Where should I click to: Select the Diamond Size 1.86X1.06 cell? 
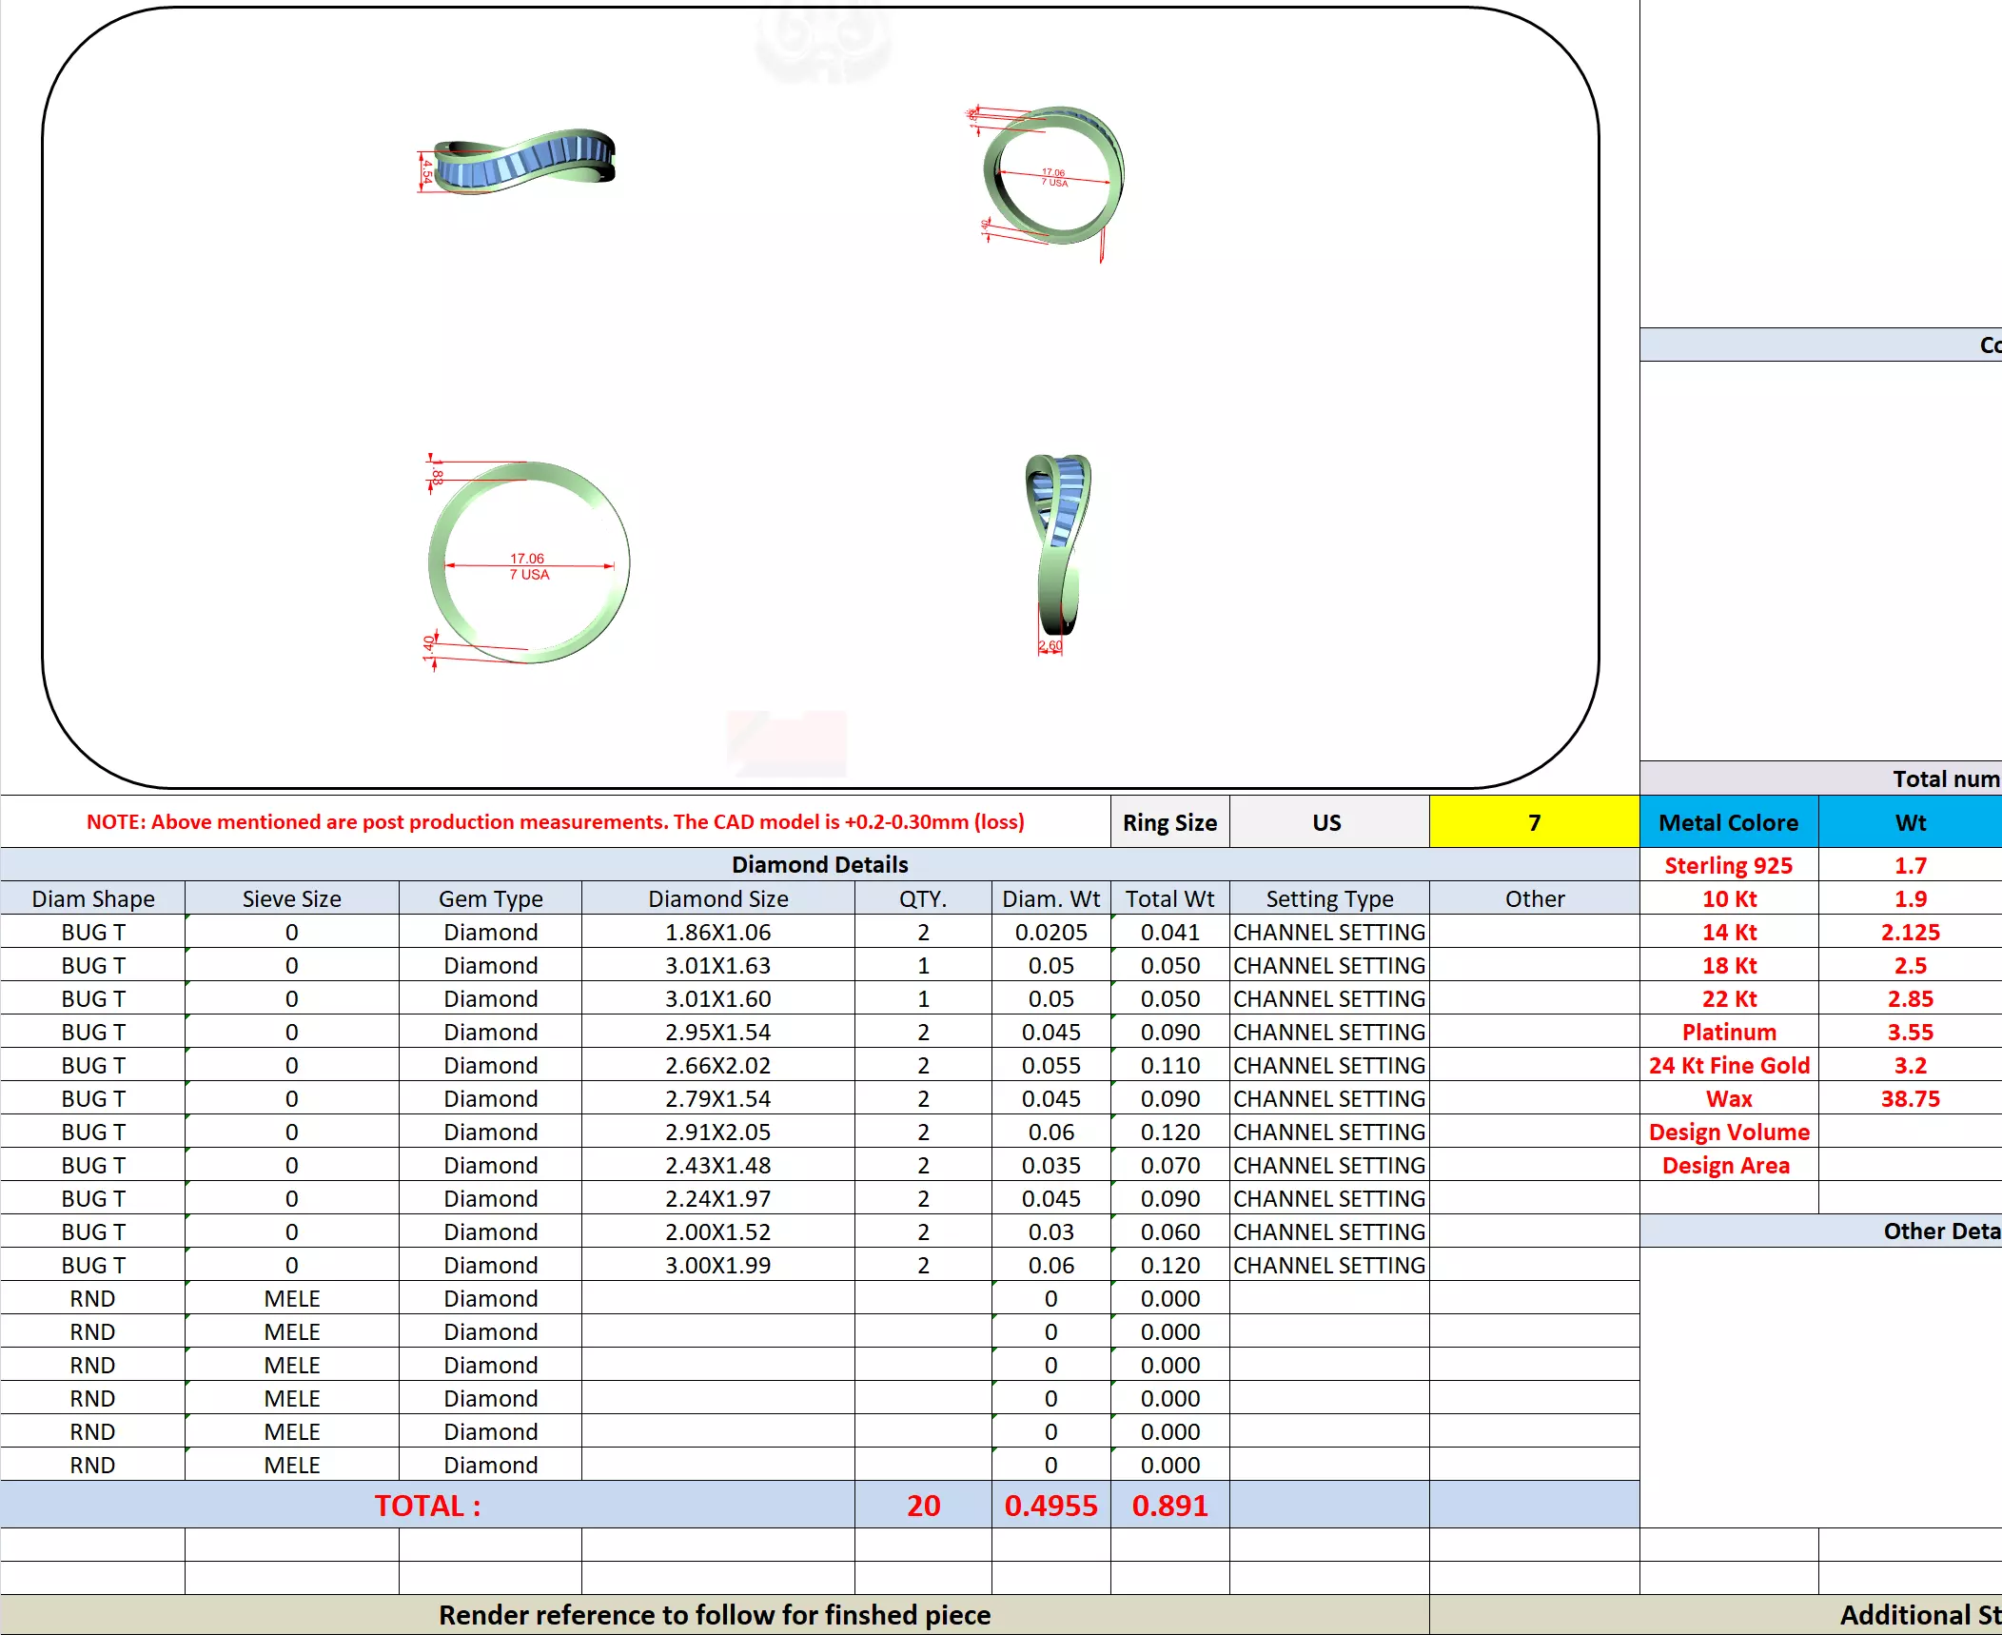tap(717, 932)
